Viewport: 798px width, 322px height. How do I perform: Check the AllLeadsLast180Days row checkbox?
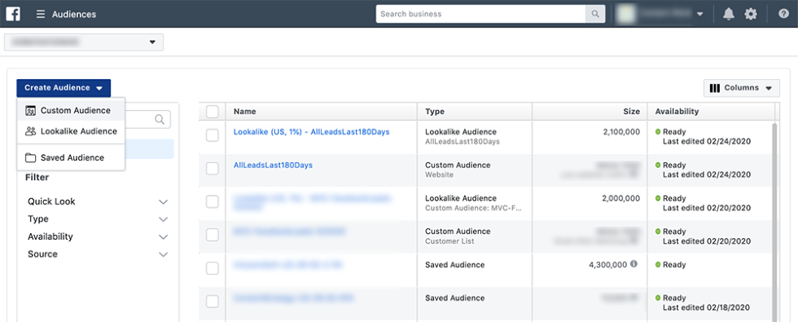coord(213,169)
